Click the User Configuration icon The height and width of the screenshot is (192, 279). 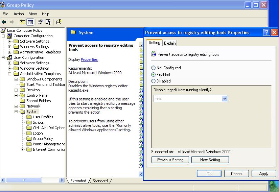9,57
